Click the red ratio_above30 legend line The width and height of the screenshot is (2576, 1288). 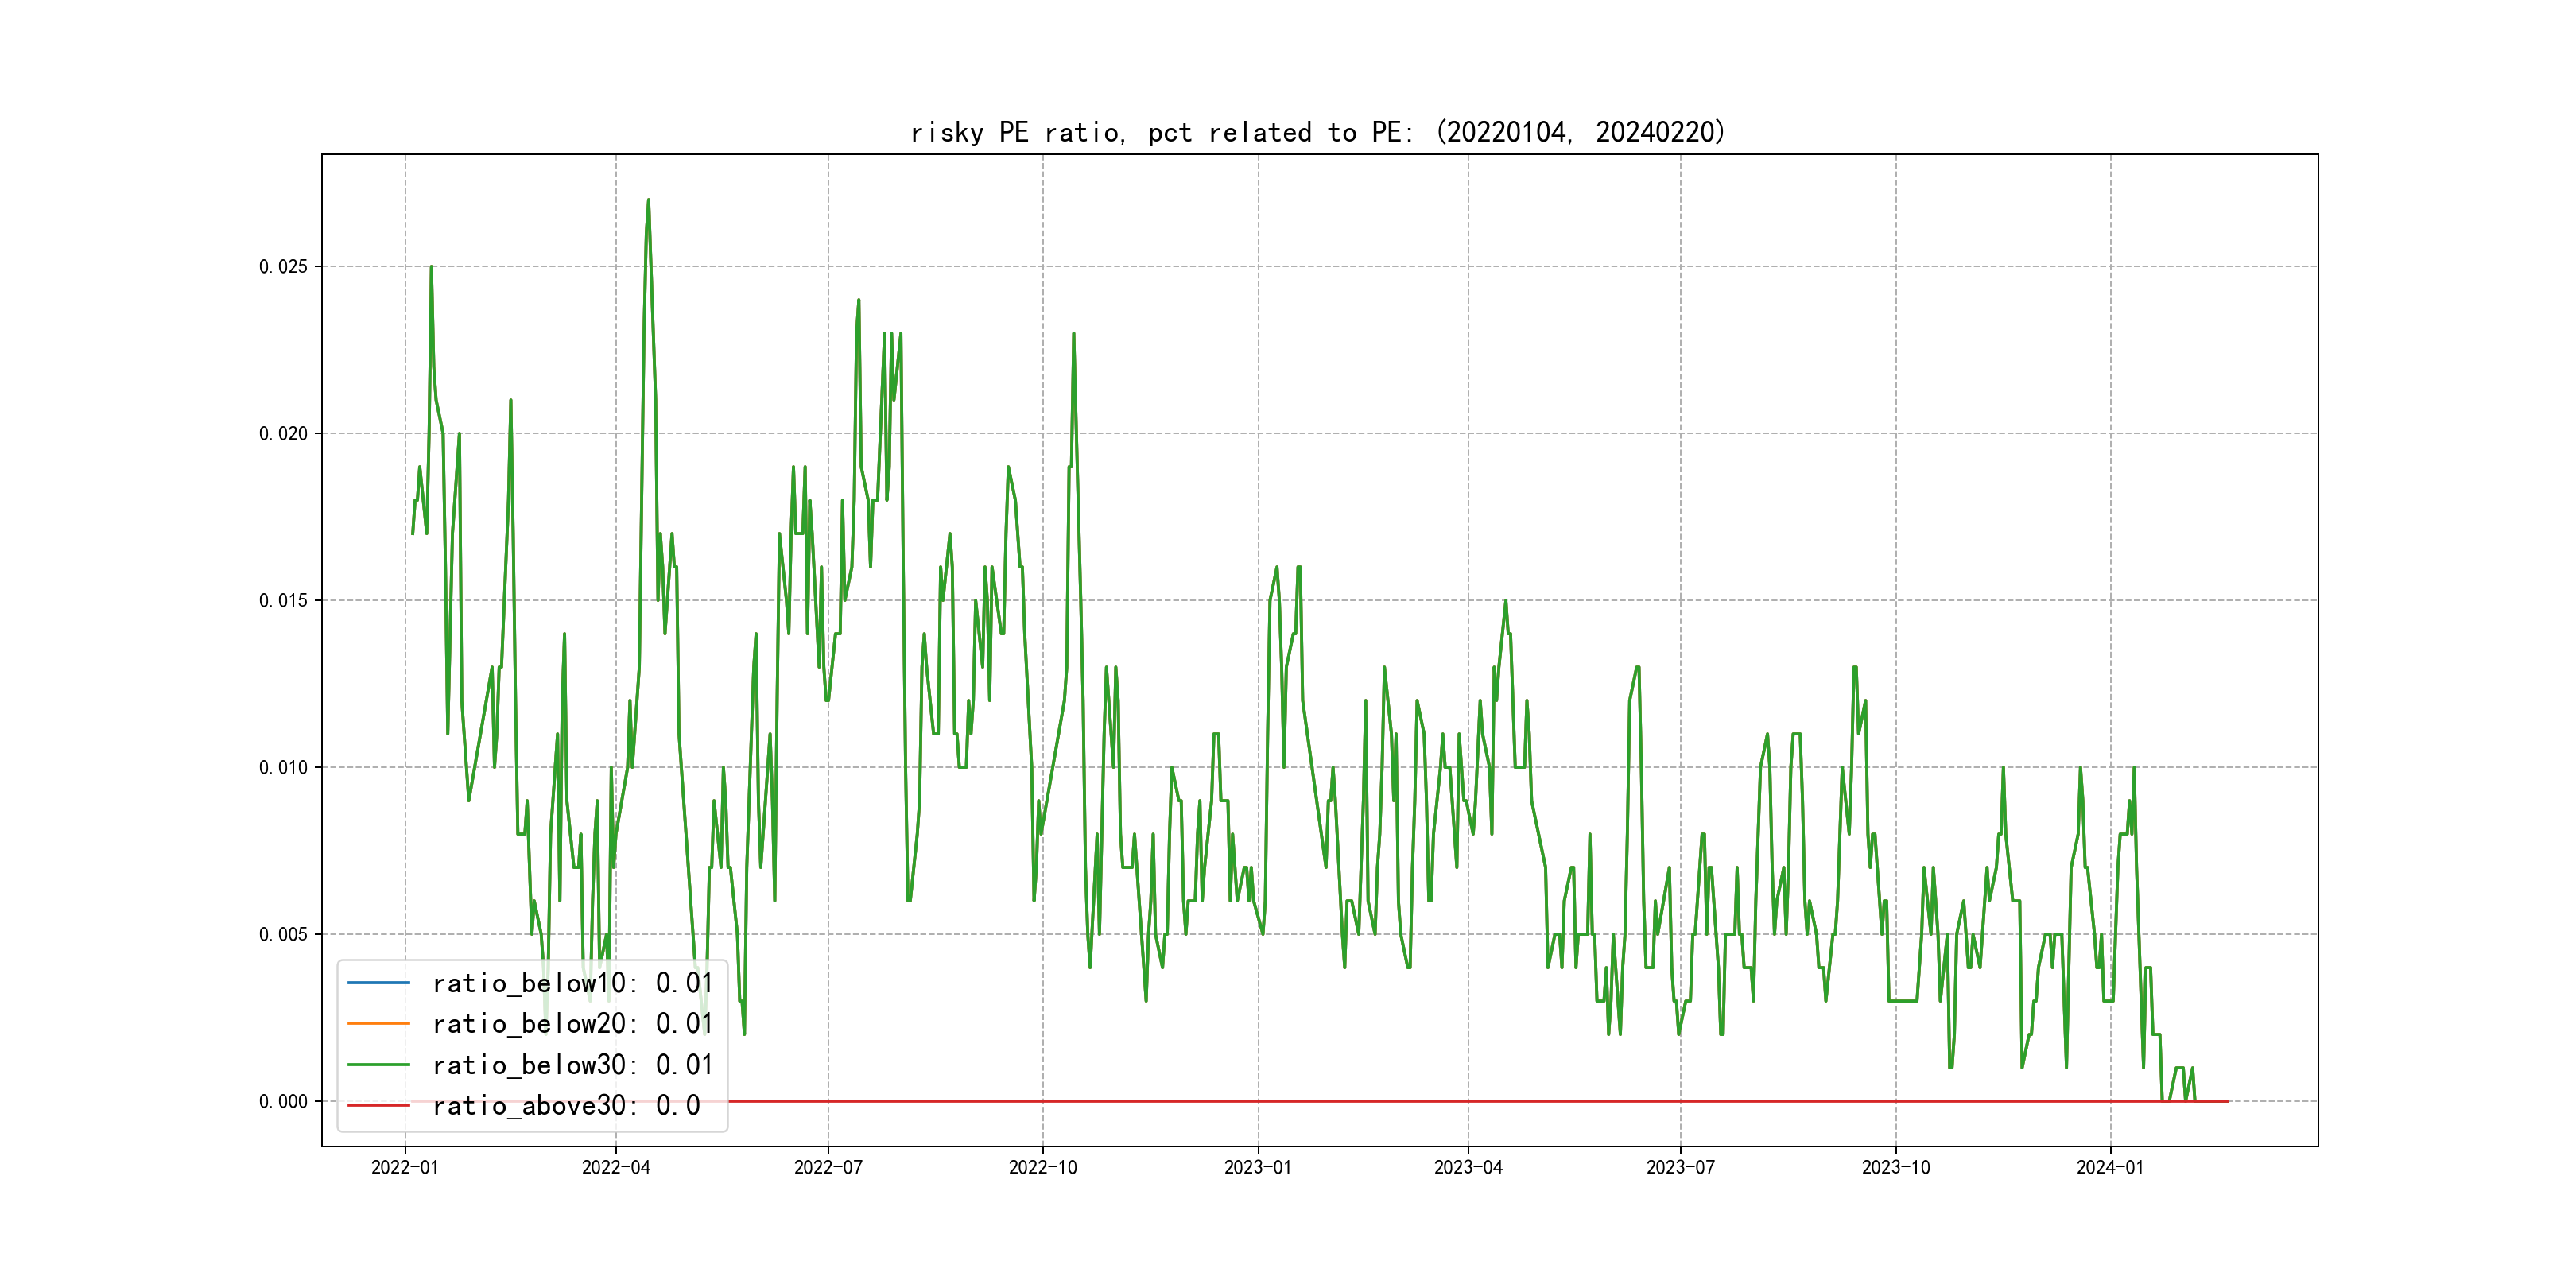378,1105
